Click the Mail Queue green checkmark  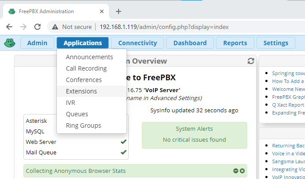pos(123,152)
